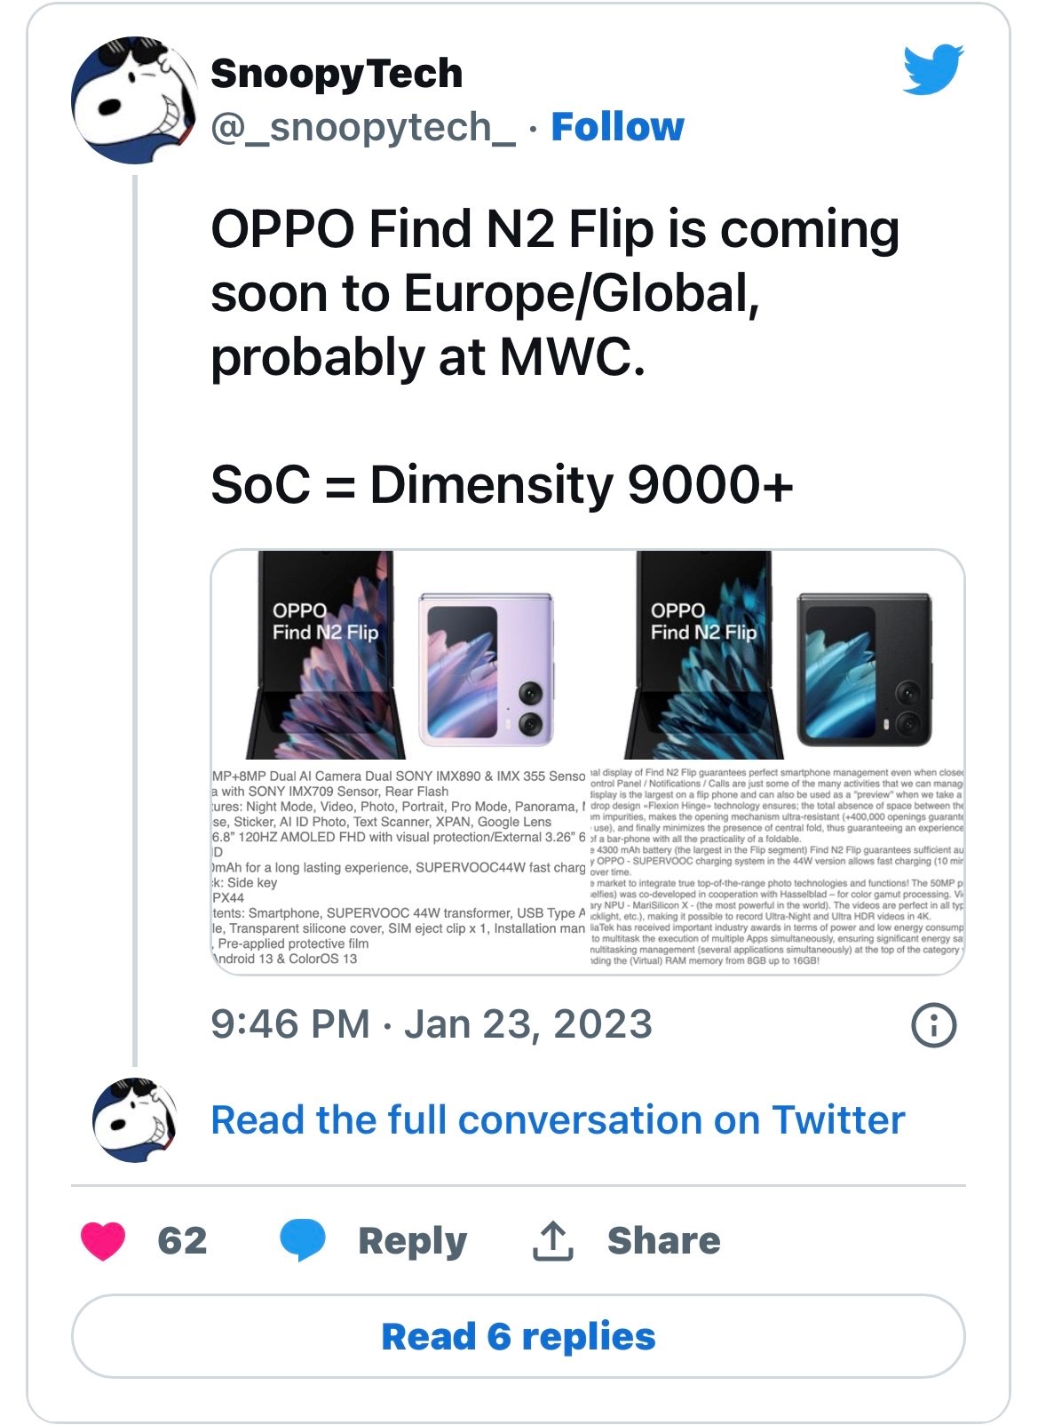
Task: Open the 9:46 PM Jan 23 timestamp
Action: click(x=432, y=1024)
